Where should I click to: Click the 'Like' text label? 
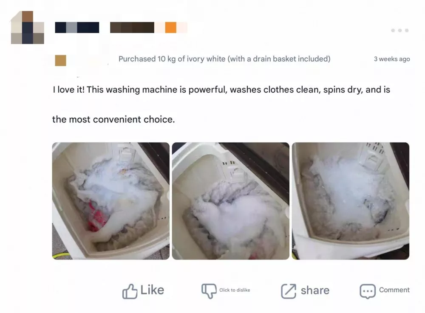click(152, 290)
